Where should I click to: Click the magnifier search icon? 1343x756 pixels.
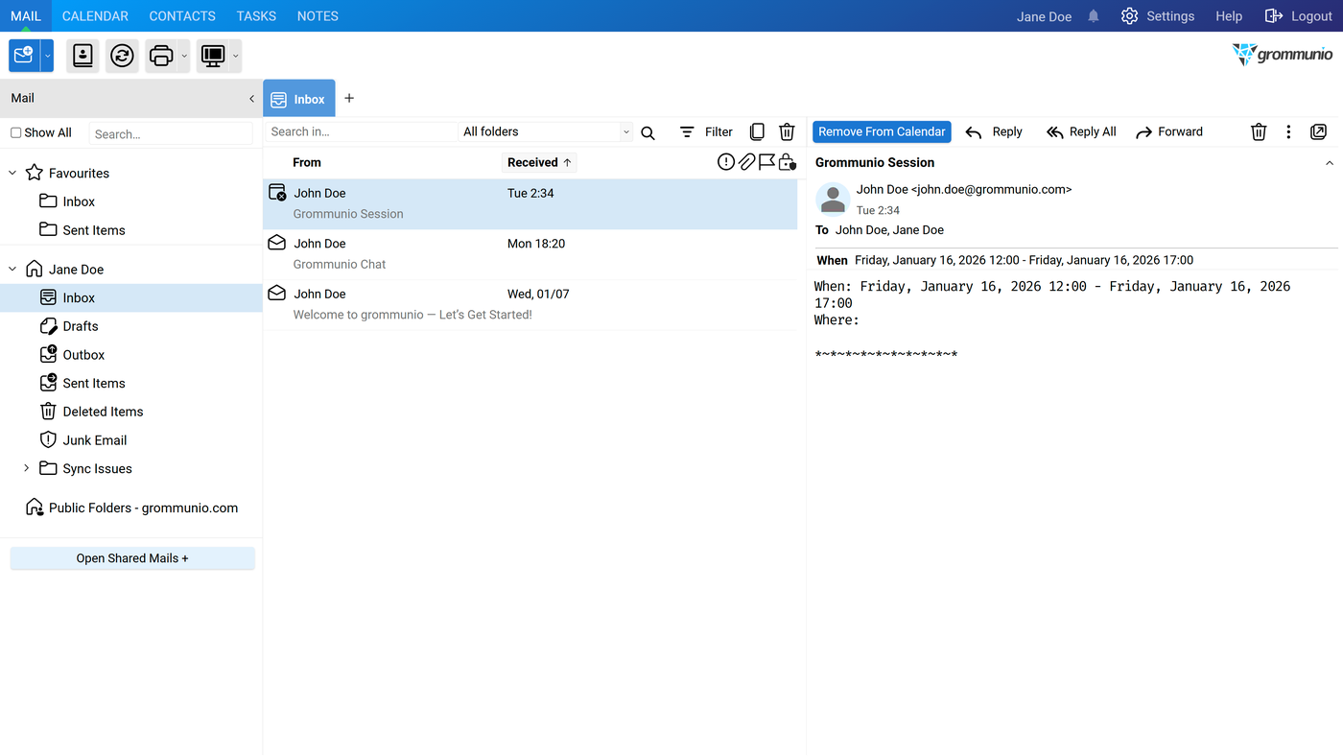(648, 132)
